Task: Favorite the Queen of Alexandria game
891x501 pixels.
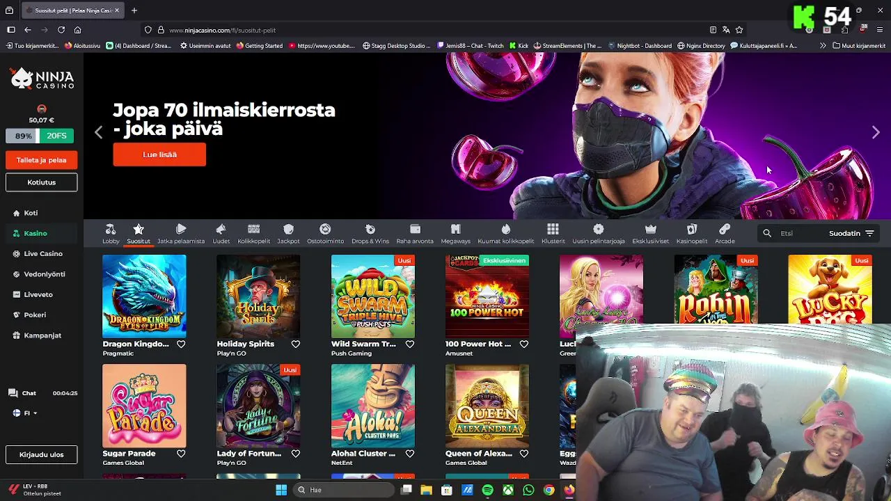Action: point(523,454)
